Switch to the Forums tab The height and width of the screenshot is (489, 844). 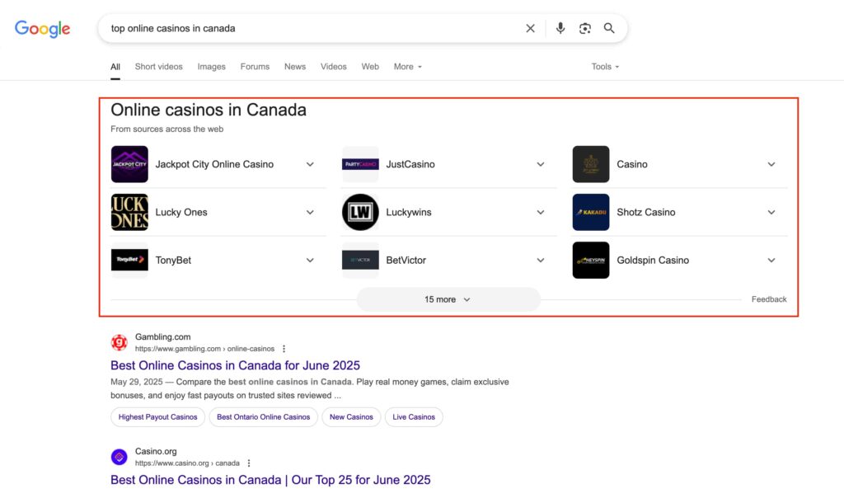click(x=255, y=67)
